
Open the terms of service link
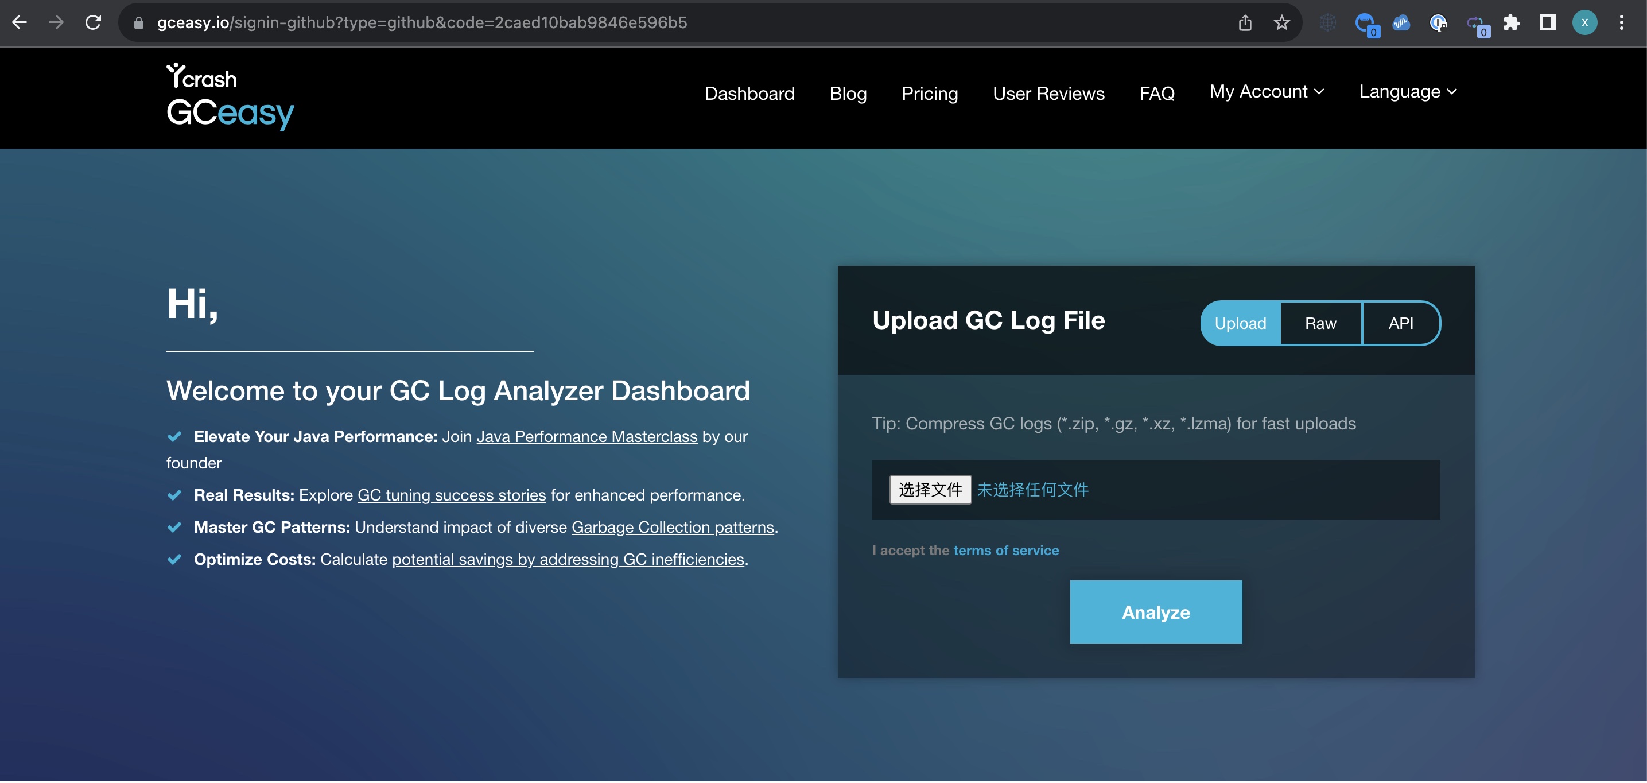(x=1005, y=550)
